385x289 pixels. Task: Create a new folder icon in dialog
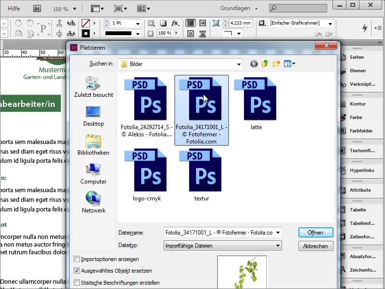[x=276, y=64]
